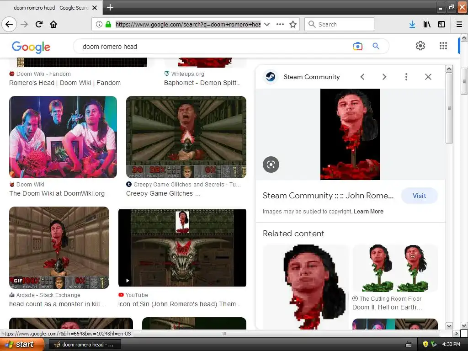Open the large Romero head preview image
468x351 pixels.
tap(350, 134)
